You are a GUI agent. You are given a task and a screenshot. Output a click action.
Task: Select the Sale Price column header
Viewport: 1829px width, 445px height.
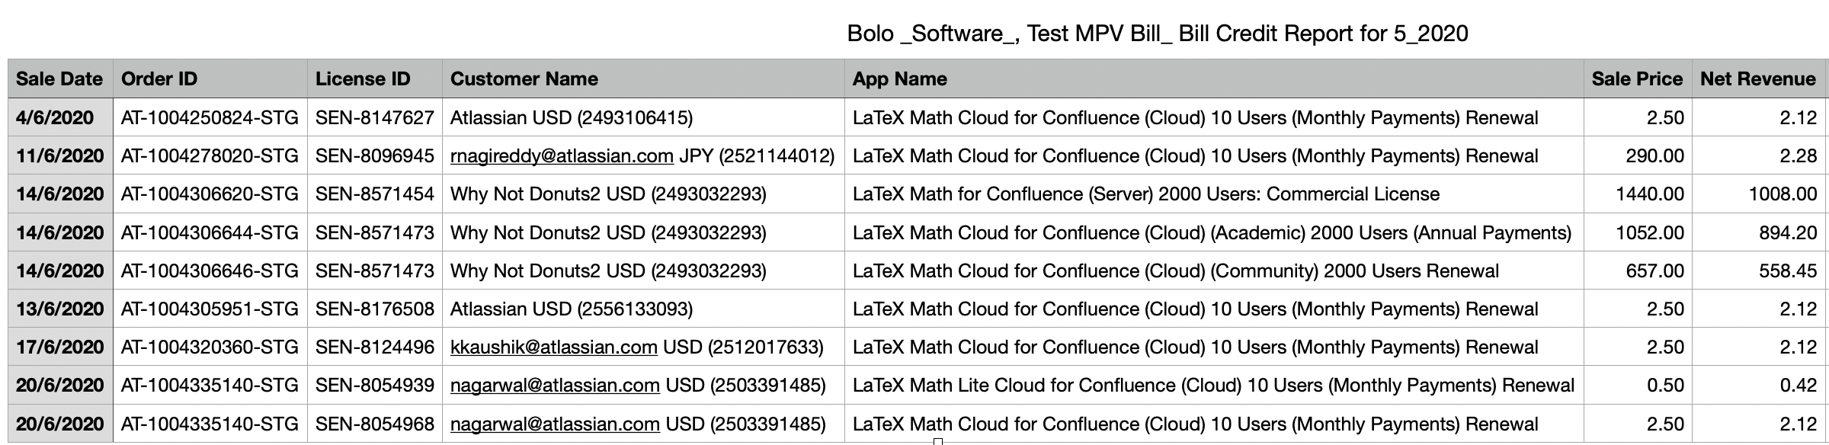[1637, 79]
